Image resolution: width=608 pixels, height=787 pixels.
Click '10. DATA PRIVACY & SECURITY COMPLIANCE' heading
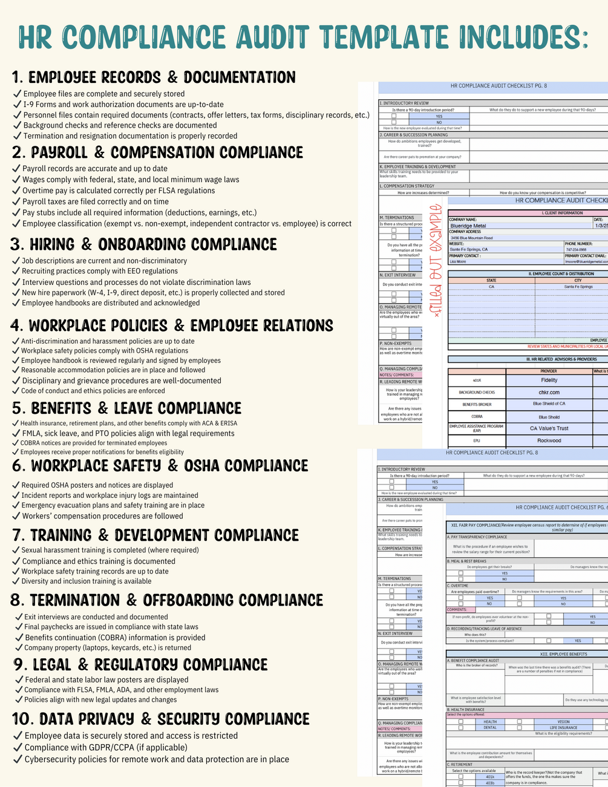pos(161,719)
